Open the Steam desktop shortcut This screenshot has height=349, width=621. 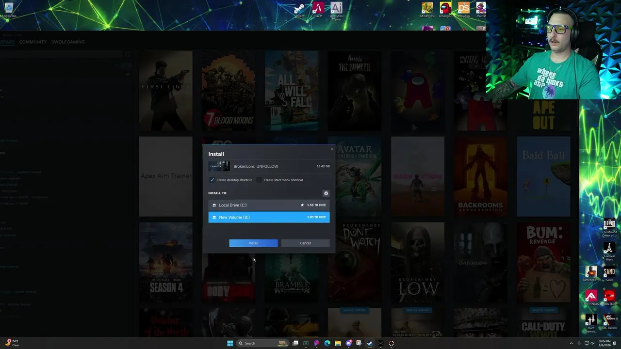tap(299, 10)
